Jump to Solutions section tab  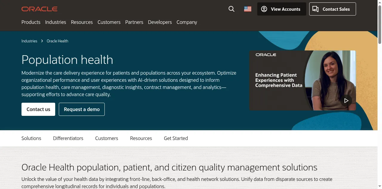[x=31, y=138]
